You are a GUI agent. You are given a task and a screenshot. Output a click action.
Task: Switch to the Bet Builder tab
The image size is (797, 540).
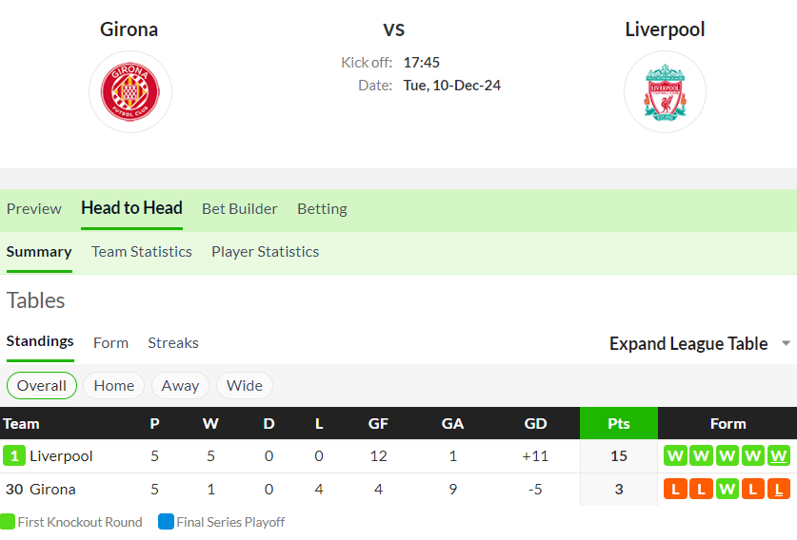pos(239,208)
